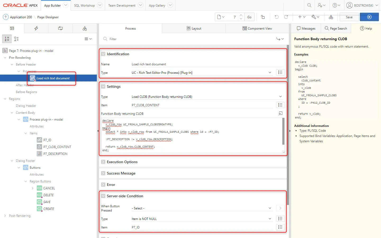Open the When Button Pressed dropdown
The width and height of the screenshot is (381, 238).
[x=202, y=208]
